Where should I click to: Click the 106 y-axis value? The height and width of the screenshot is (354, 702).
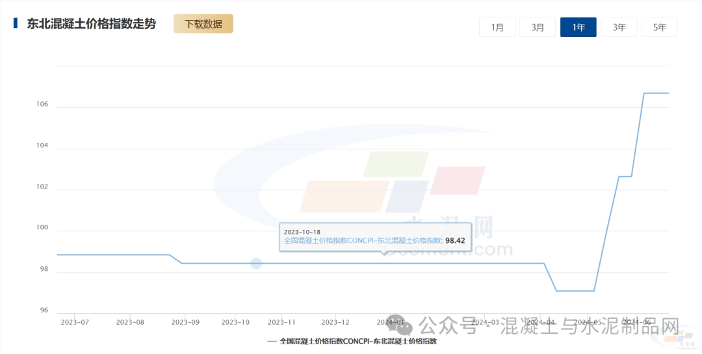(42, 105)
